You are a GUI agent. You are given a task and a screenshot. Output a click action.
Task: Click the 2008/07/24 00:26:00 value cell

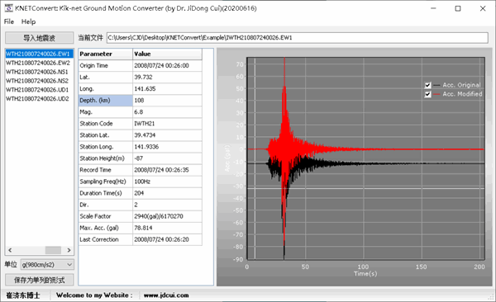(167, 65)
